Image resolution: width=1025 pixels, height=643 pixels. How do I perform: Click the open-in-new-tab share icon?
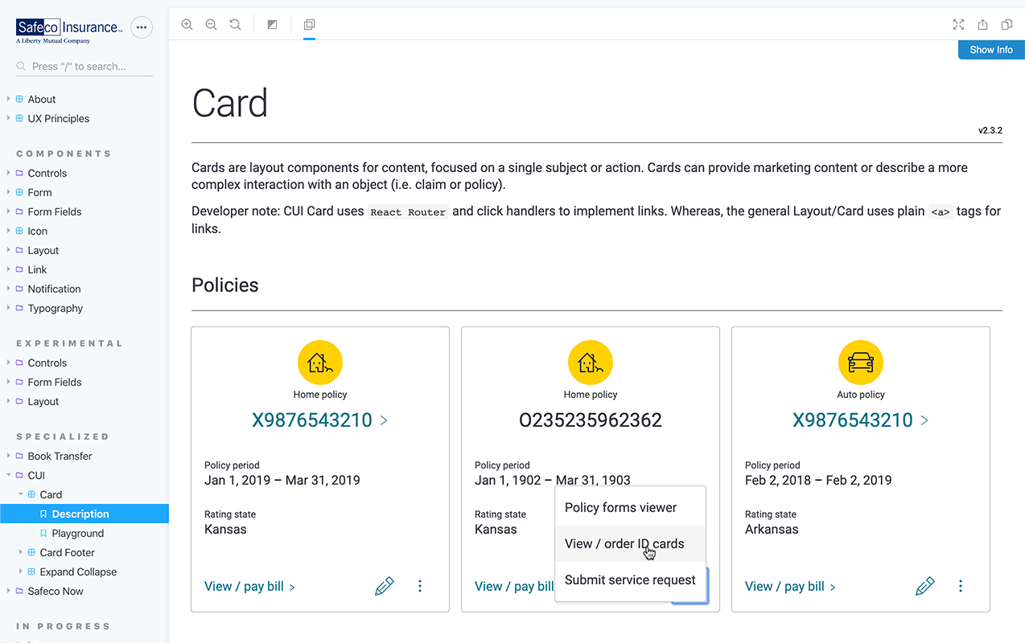(982, 25)
